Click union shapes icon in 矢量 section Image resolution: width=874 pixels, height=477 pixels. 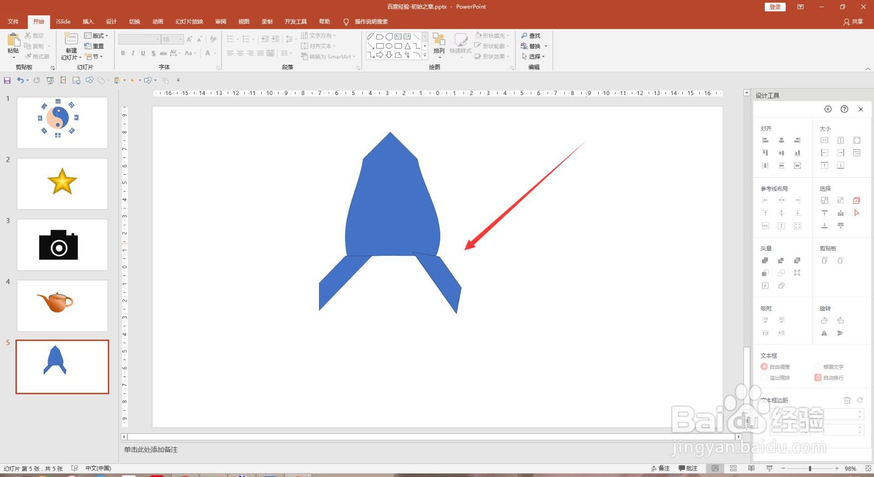(765, 261)
